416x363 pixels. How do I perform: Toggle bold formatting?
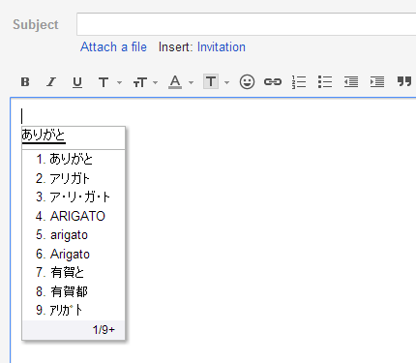click(x=25, y=82)
